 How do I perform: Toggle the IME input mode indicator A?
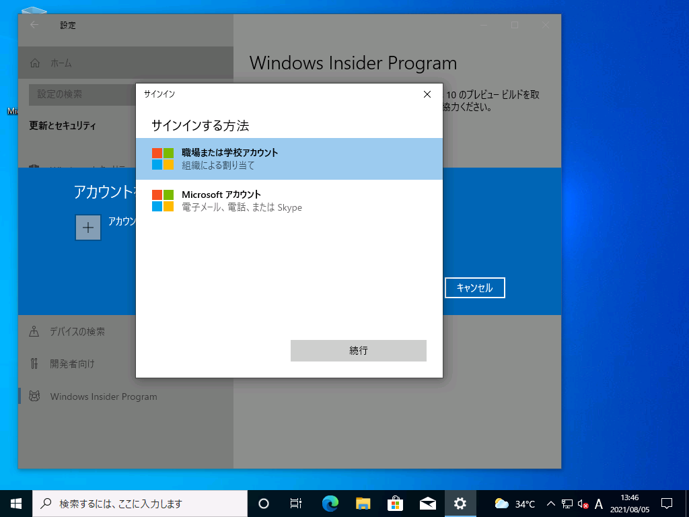598,504
